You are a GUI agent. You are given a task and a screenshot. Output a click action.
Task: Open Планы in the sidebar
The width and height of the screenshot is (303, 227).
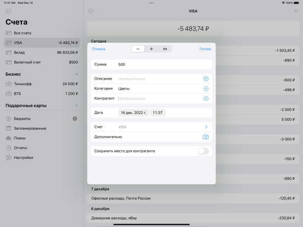click(x=42, y=138)
